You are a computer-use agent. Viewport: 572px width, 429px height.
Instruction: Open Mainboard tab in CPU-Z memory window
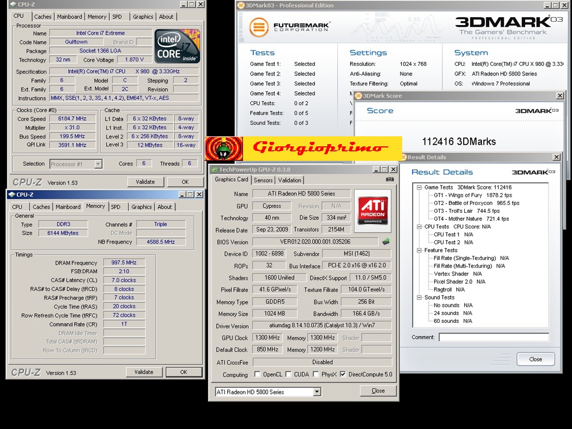pos(68,207)
